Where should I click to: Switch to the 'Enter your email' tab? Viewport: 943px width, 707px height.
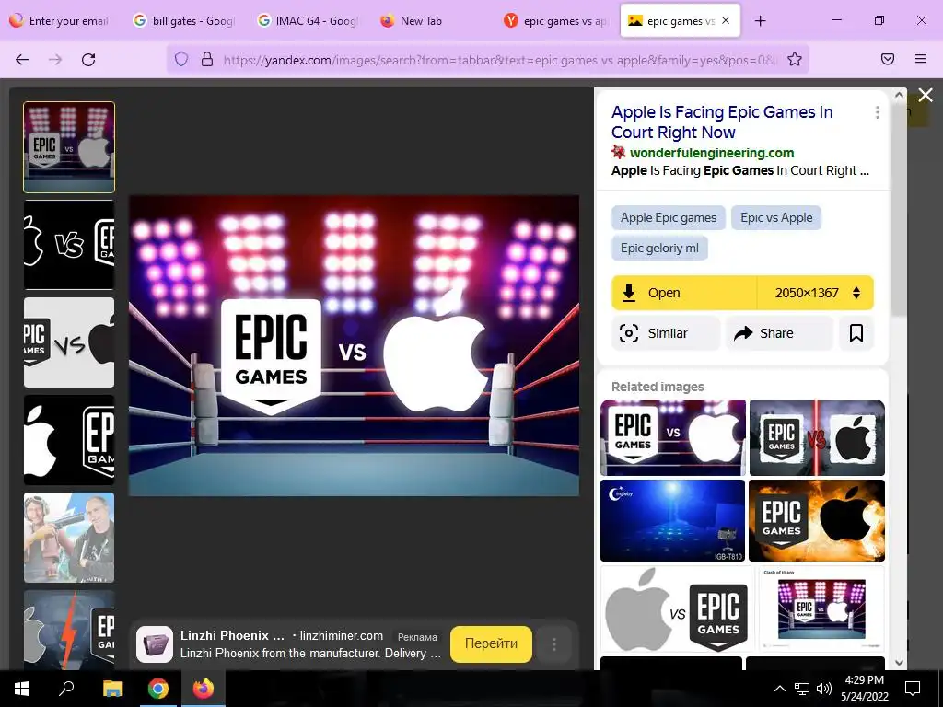click(x=60, y=21)
